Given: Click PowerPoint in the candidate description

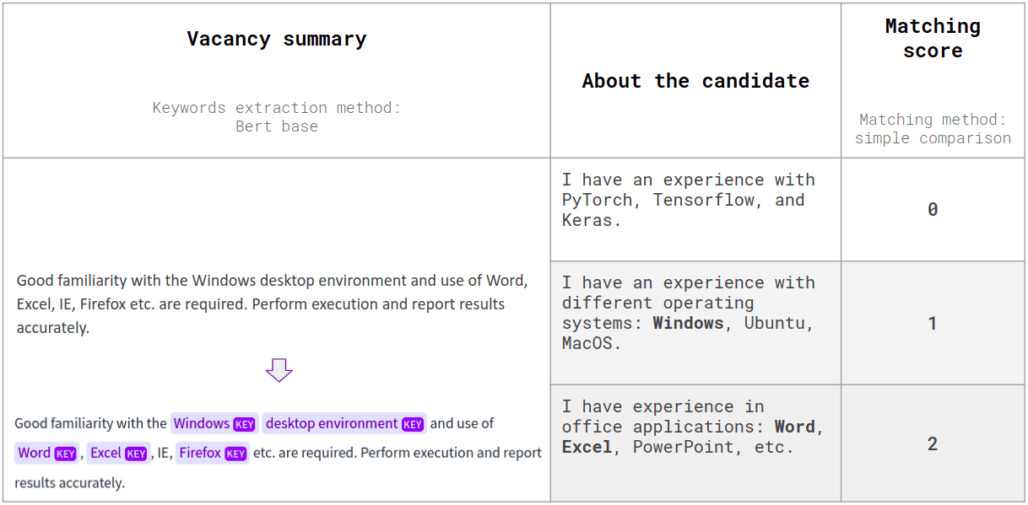Looking at the screenshot, I should [x=683, y=447].
